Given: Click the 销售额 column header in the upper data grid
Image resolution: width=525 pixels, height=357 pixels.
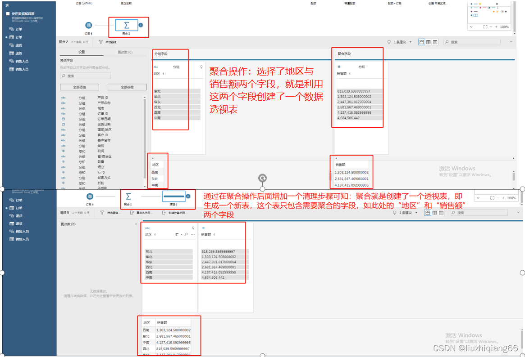Looking at the screenshot, I should [x=341, y=165].
